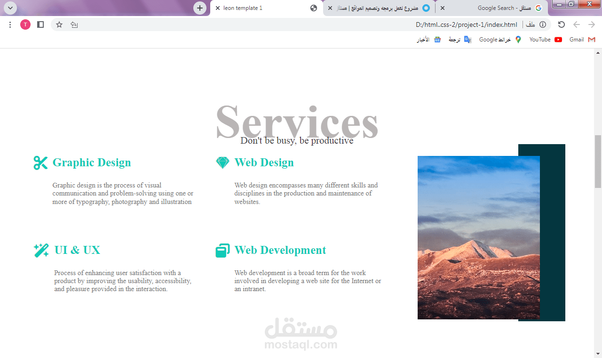Screen dimensions: 602x358
Task: Click the globe favicon on leon template tab
Action: [314, 8]
